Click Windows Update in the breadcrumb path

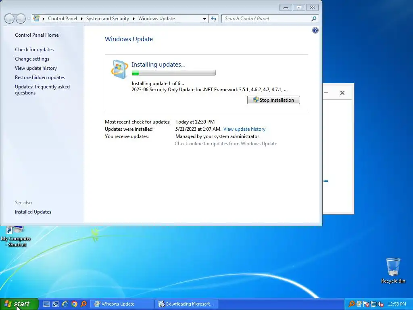click(x=156, y=19)
